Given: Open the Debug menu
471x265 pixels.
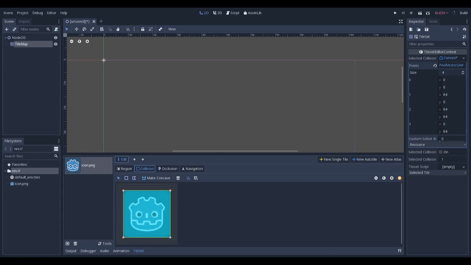Looking at the screenshot, I should [38, 13].
